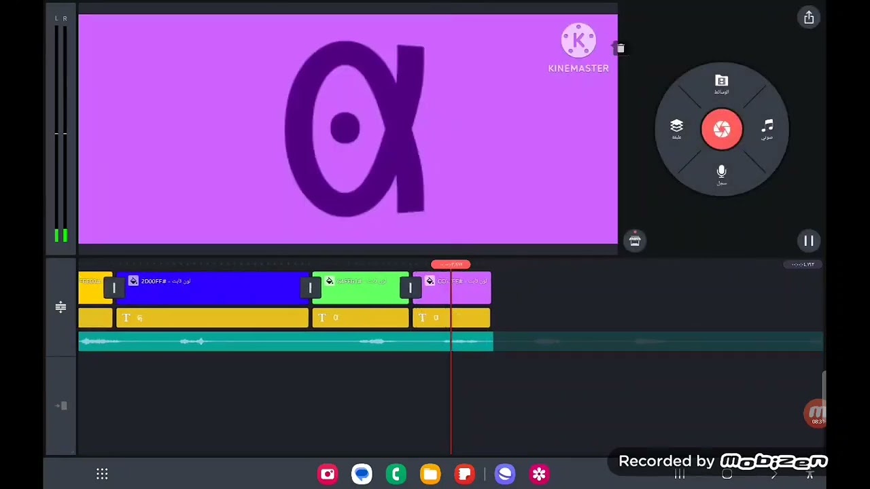The image size is (870, 489).
Task: Select the text layer under the blue clip
Action: (212, 318)
